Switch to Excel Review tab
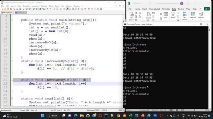 click(181, 9)
